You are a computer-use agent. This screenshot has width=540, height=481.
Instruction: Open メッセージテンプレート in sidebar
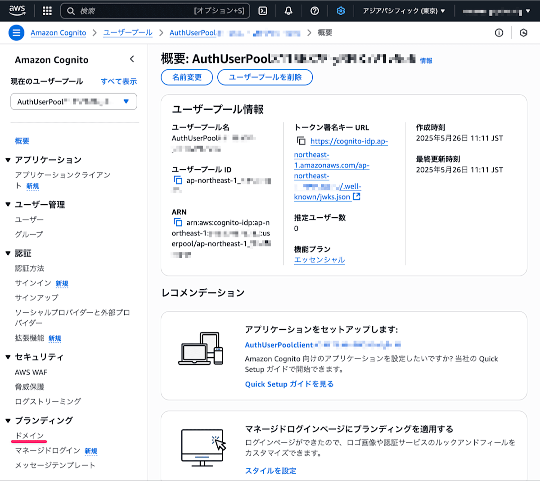point(55,465)
